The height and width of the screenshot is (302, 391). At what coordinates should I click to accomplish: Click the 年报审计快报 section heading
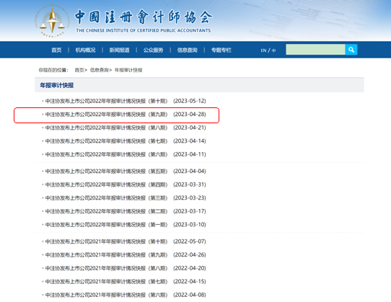(x=56, y=86)
